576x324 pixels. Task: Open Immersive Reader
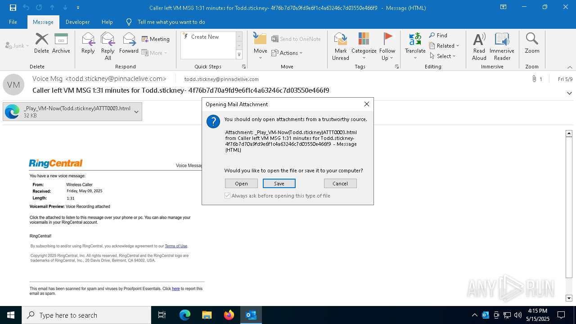coord(502,46)
